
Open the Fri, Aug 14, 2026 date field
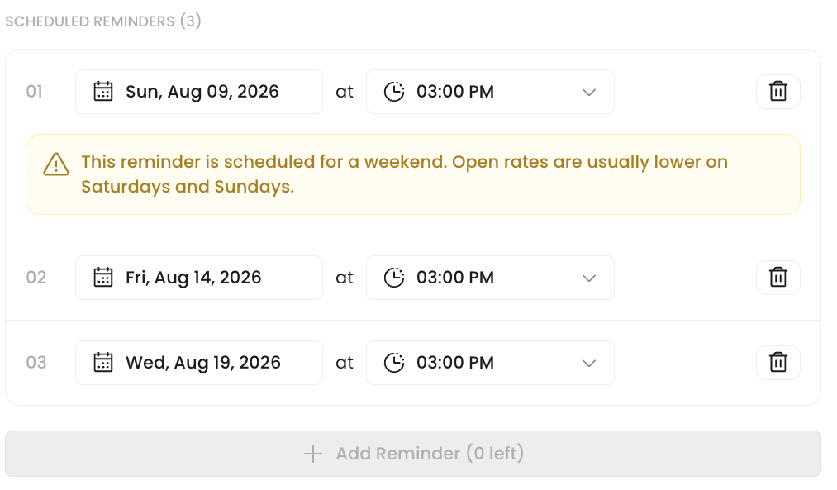[199, 278]
